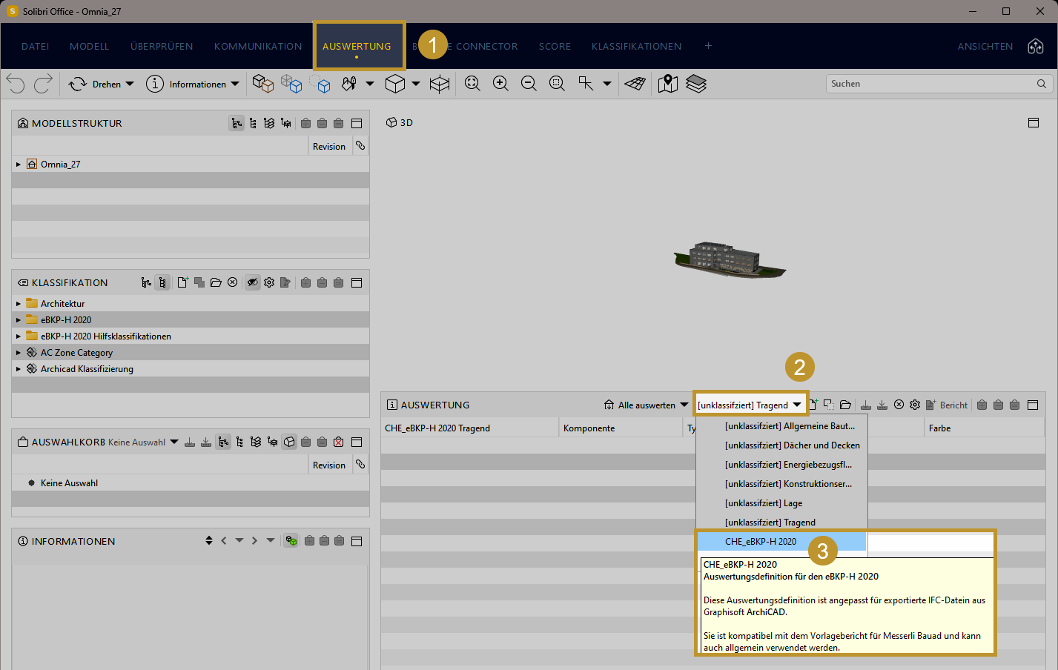The image size is (1058, 670).
Task: Click the open folder icon in Auswertung
Action: click(x=845, y=405)
